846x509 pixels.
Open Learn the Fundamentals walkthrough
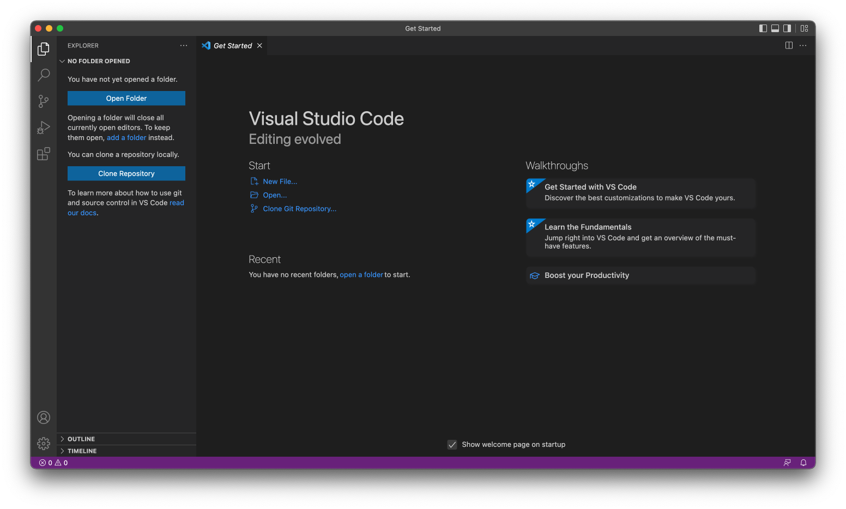[641, 237]
